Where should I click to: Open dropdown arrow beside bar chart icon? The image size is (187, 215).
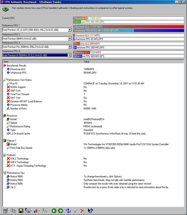pos(39,211)
